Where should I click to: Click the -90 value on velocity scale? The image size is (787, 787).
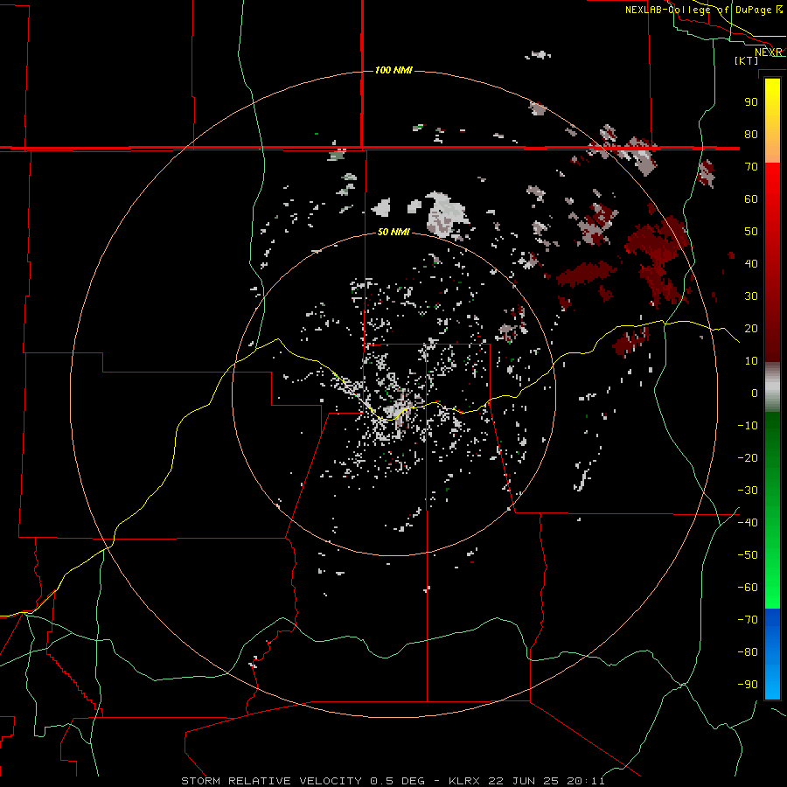point(748,685)
